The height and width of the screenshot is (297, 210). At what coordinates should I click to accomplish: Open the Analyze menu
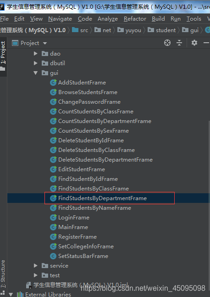(108, 19)
